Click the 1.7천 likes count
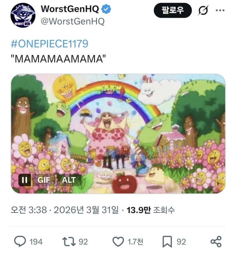 click(135, 242)
